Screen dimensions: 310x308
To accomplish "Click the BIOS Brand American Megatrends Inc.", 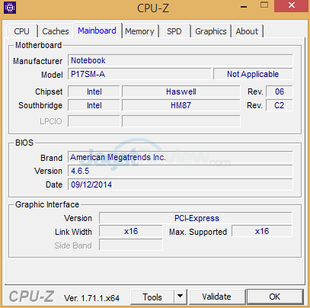I will coord(181,158).
